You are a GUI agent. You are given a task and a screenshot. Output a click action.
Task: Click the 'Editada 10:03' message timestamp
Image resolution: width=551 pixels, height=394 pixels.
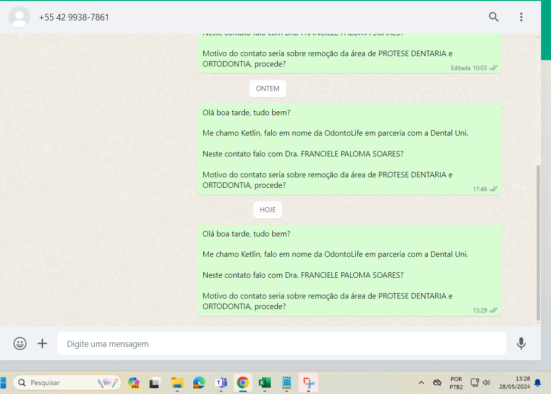(x=469, y=68)
